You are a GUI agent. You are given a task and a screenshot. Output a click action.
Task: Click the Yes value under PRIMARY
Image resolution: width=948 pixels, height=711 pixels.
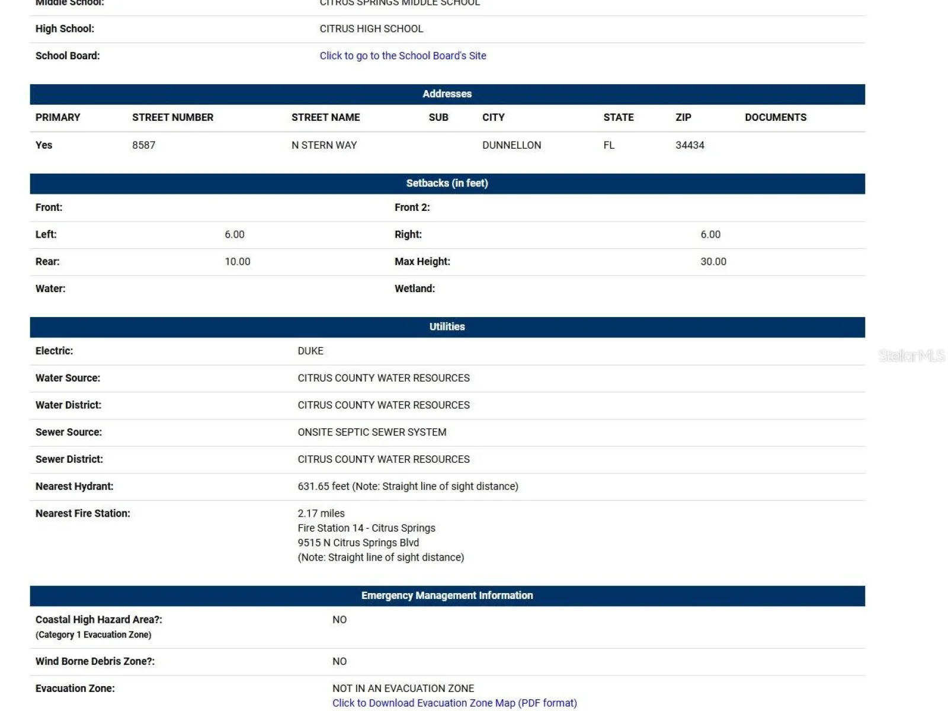click(x=44, y=145)
